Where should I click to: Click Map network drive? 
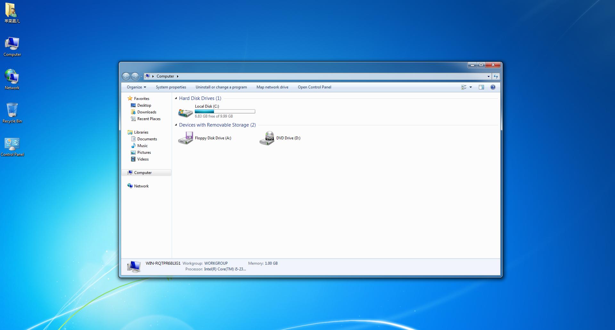tap(272, 87)
